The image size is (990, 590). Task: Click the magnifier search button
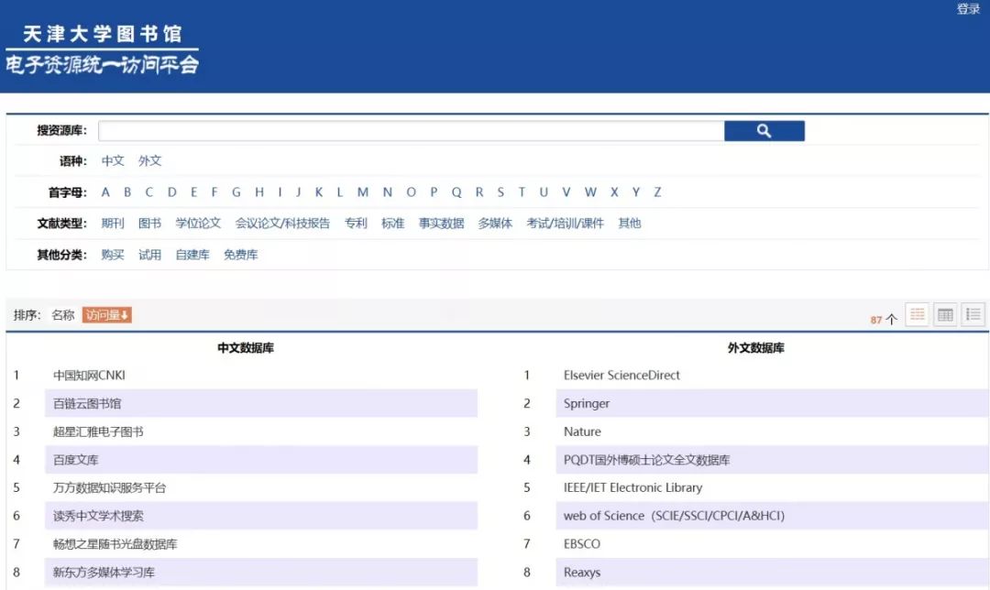764,131
